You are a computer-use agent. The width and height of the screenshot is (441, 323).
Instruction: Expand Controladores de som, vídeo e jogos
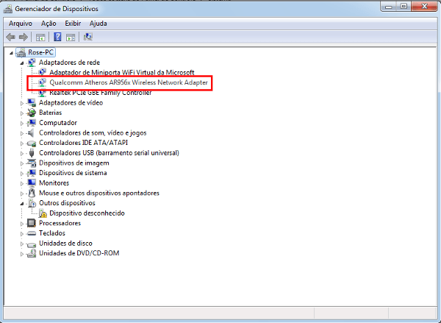click(22, 133)
